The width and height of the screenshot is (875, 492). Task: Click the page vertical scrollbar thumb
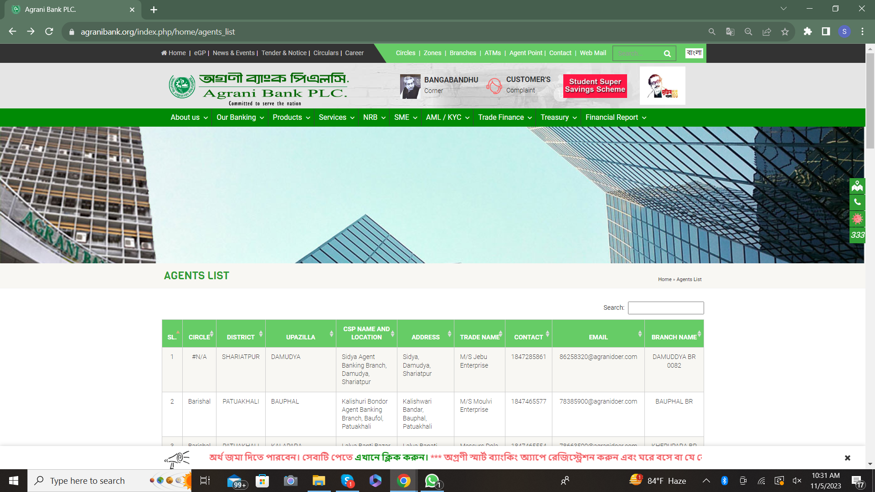(x=870, y=100)
